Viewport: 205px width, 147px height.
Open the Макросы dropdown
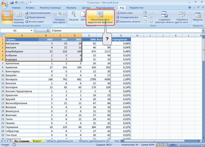click(x=198, y=17)
